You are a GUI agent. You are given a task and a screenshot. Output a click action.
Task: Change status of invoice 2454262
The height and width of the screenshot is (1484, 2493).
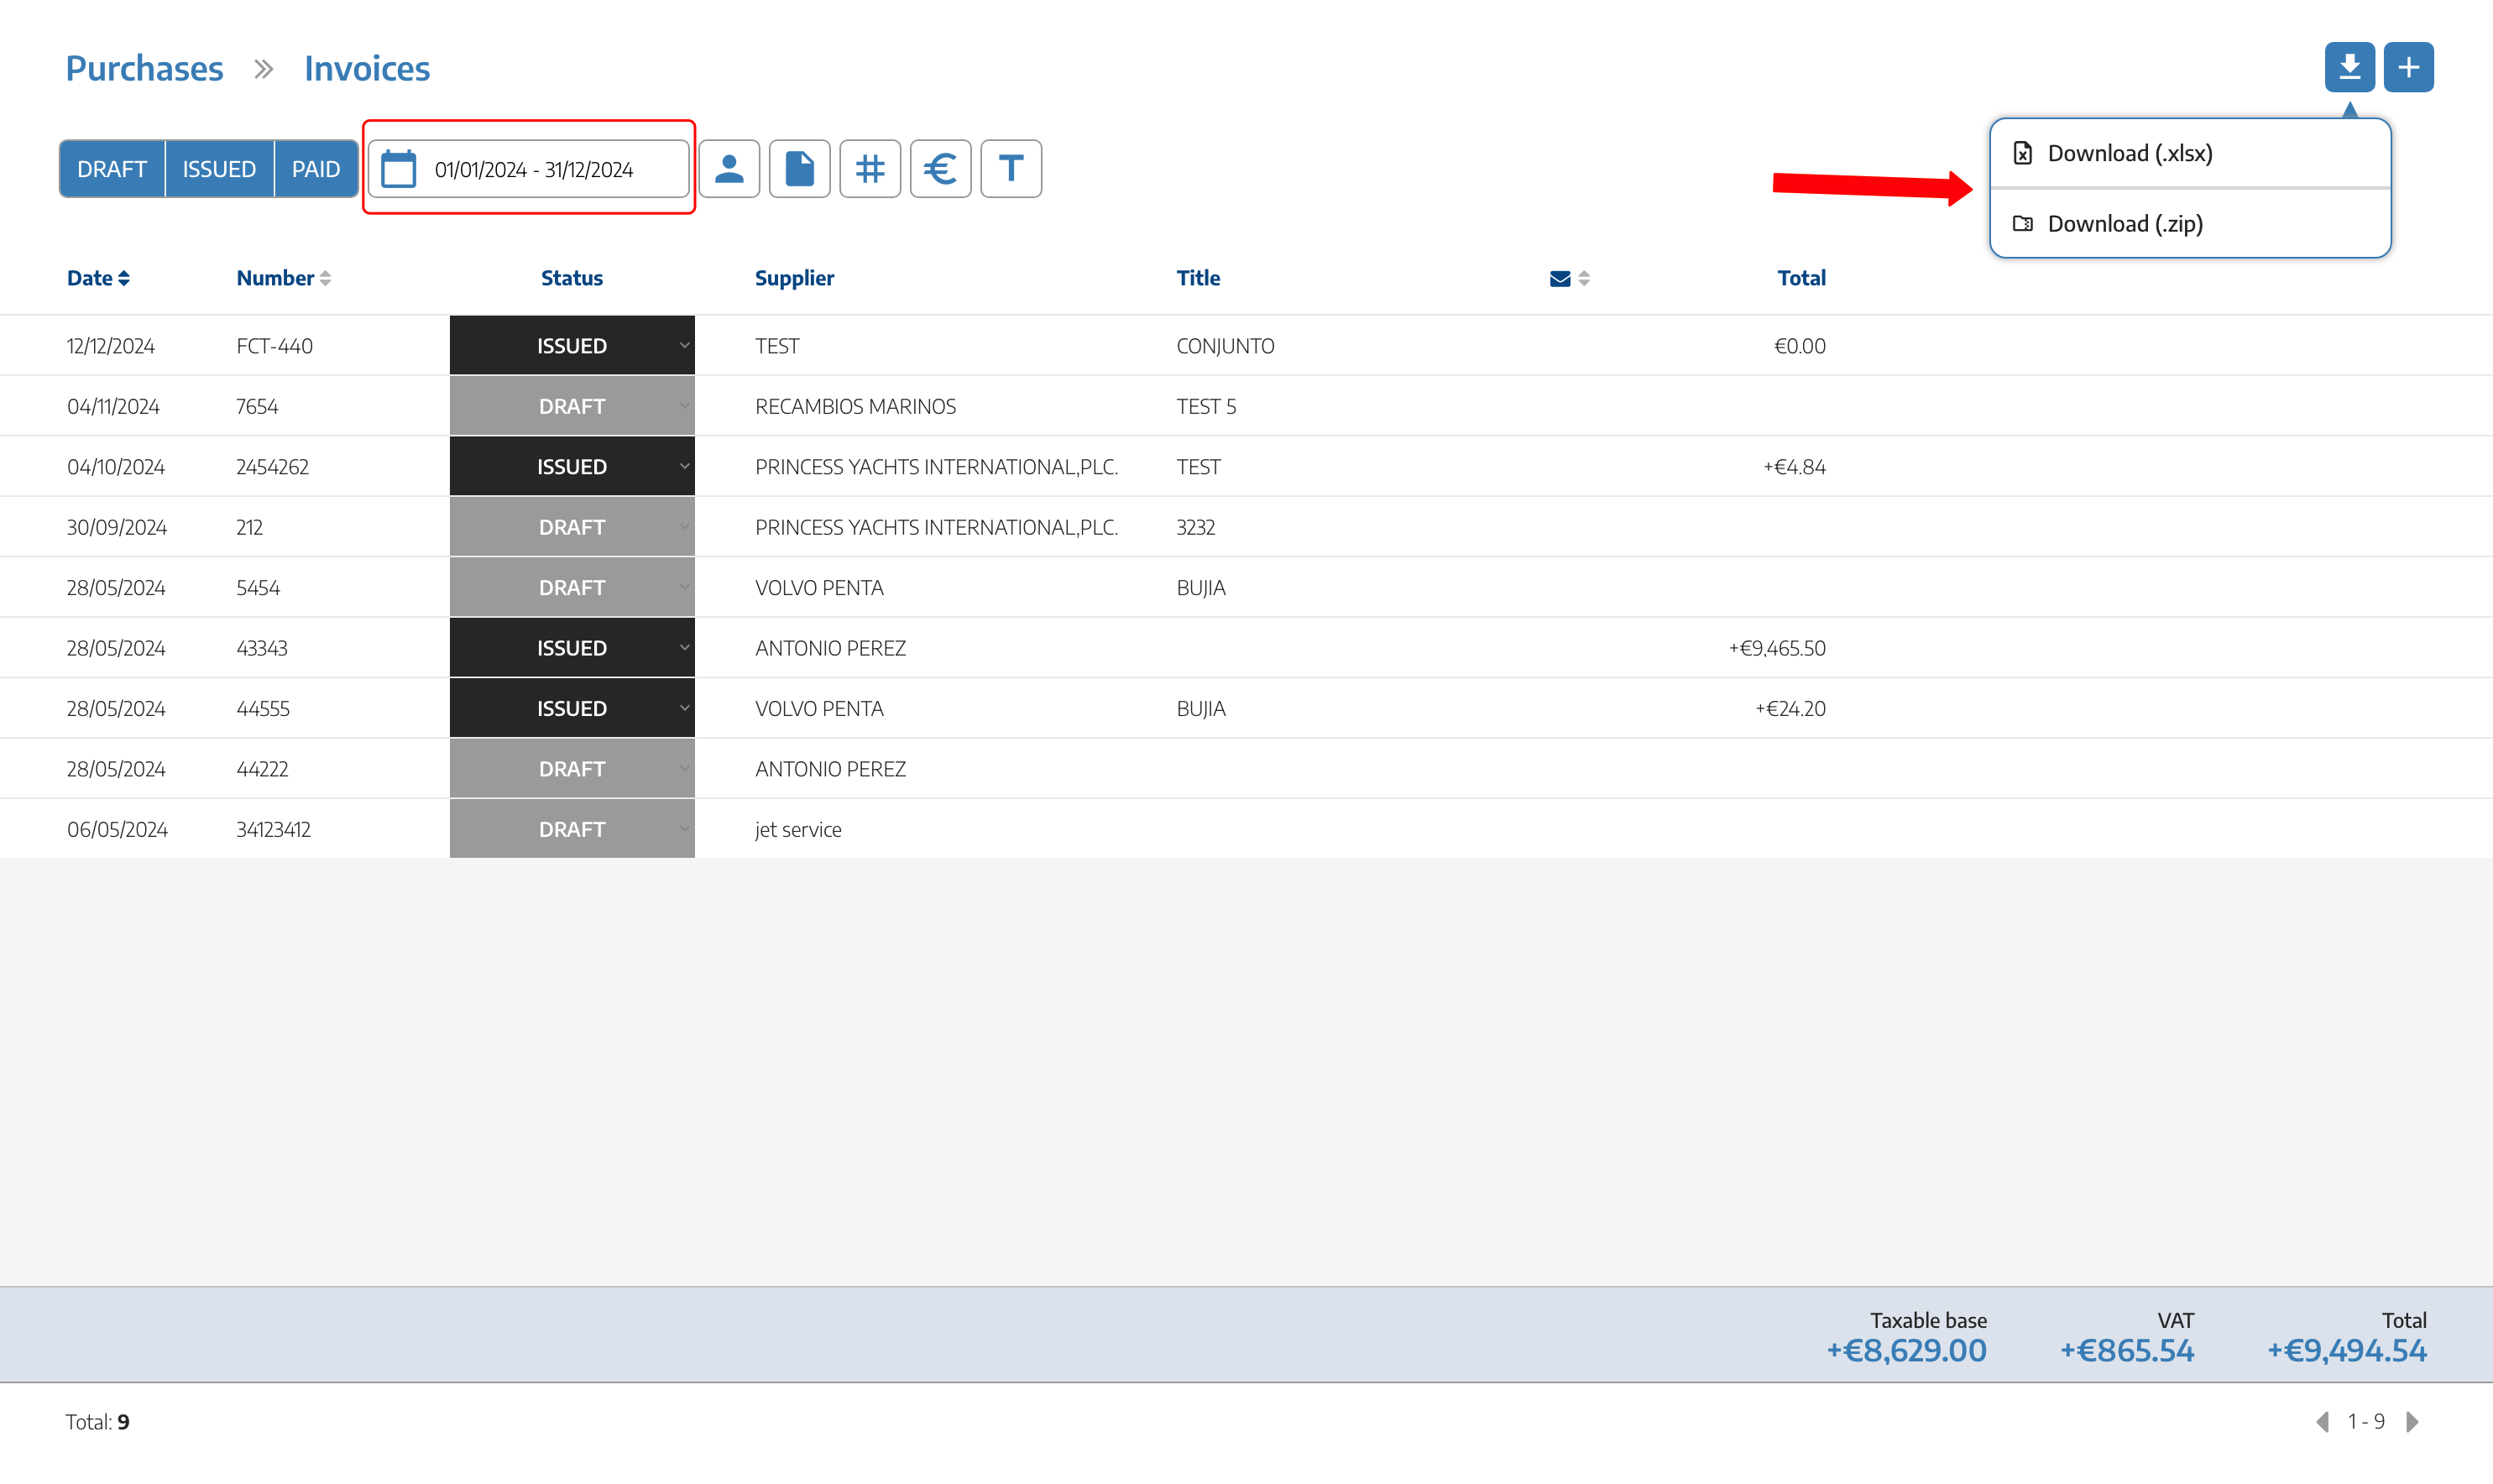[572, 467]
